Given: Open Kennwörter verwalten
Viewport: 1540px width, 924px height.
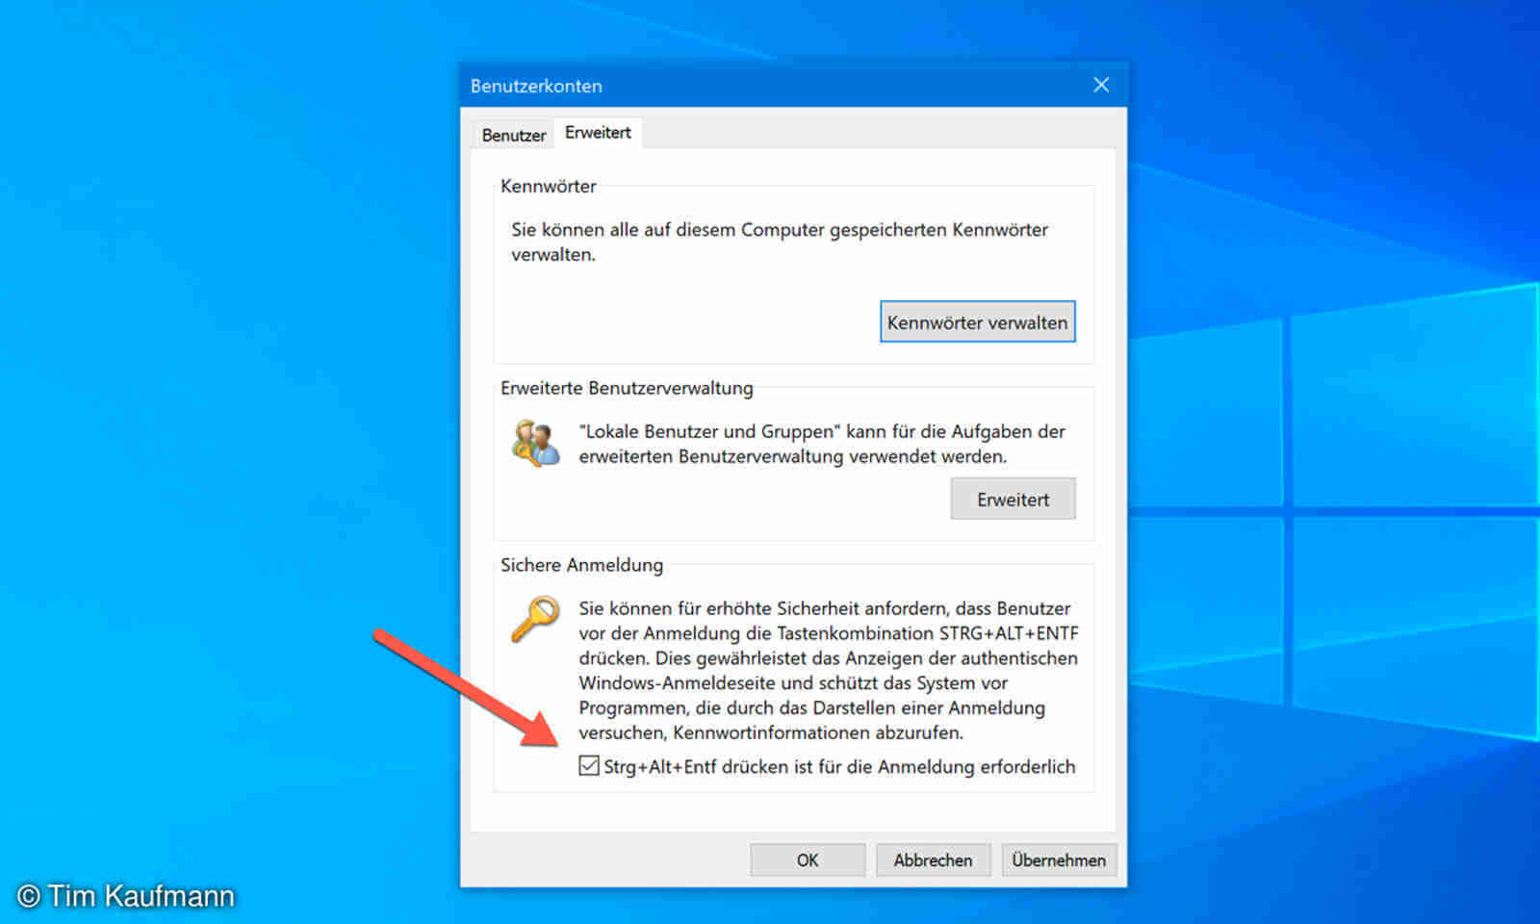Looking at the screenshot, I should click(x=977, y=322).
